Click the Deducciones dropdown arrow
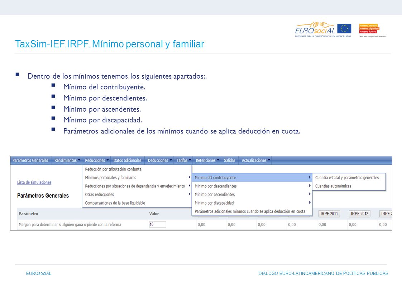 (171, 160)
